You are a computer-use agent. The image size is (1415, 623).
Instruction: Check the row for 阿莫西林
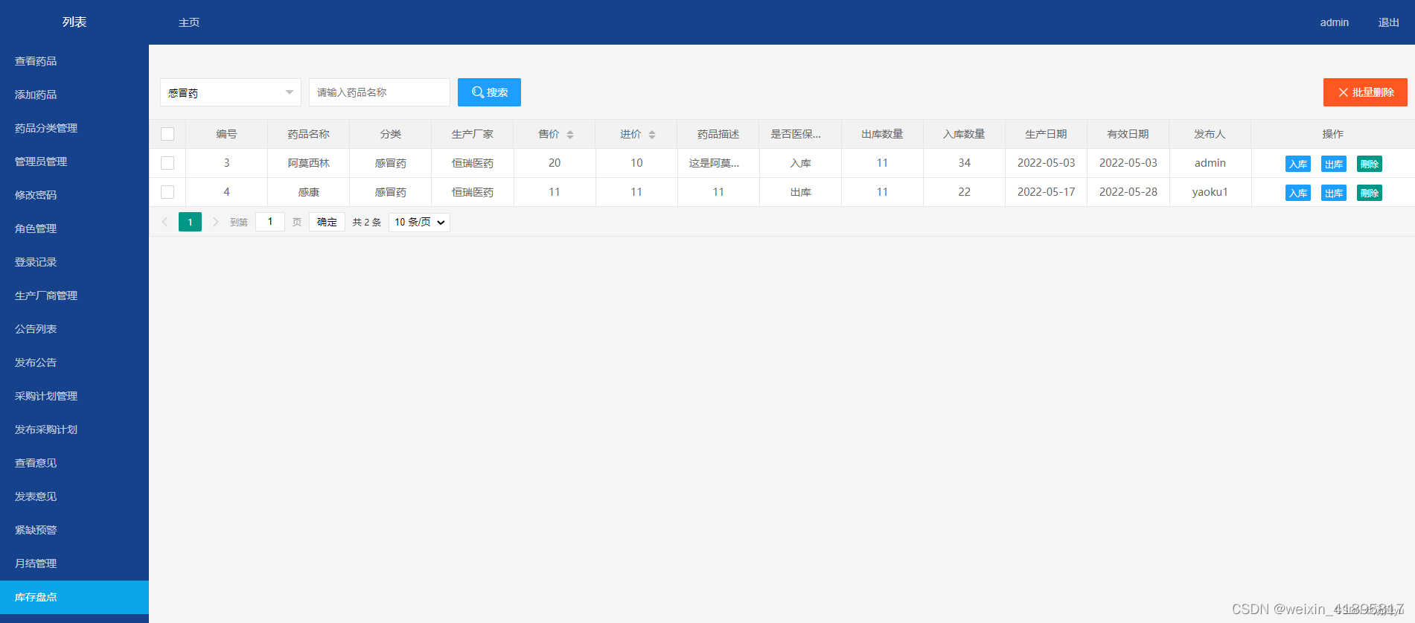(167, 163)
